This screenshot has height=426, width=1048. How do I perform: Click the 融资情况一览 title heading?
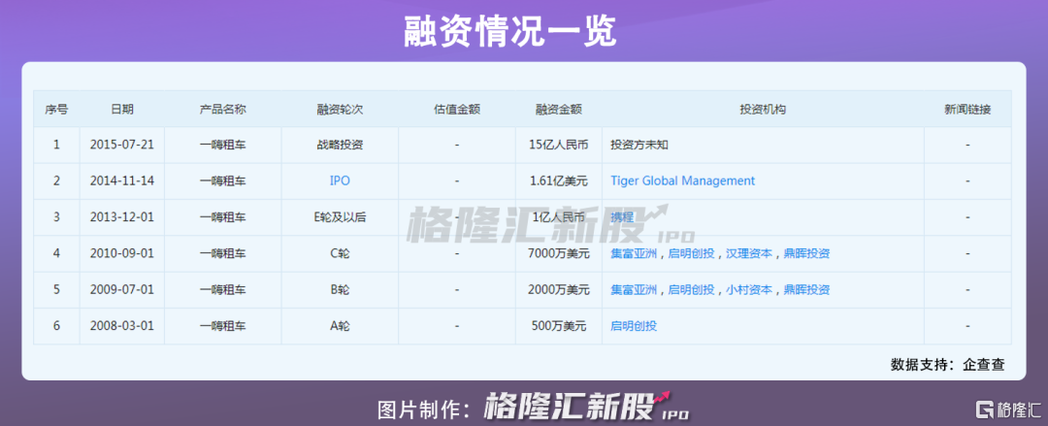510,32
